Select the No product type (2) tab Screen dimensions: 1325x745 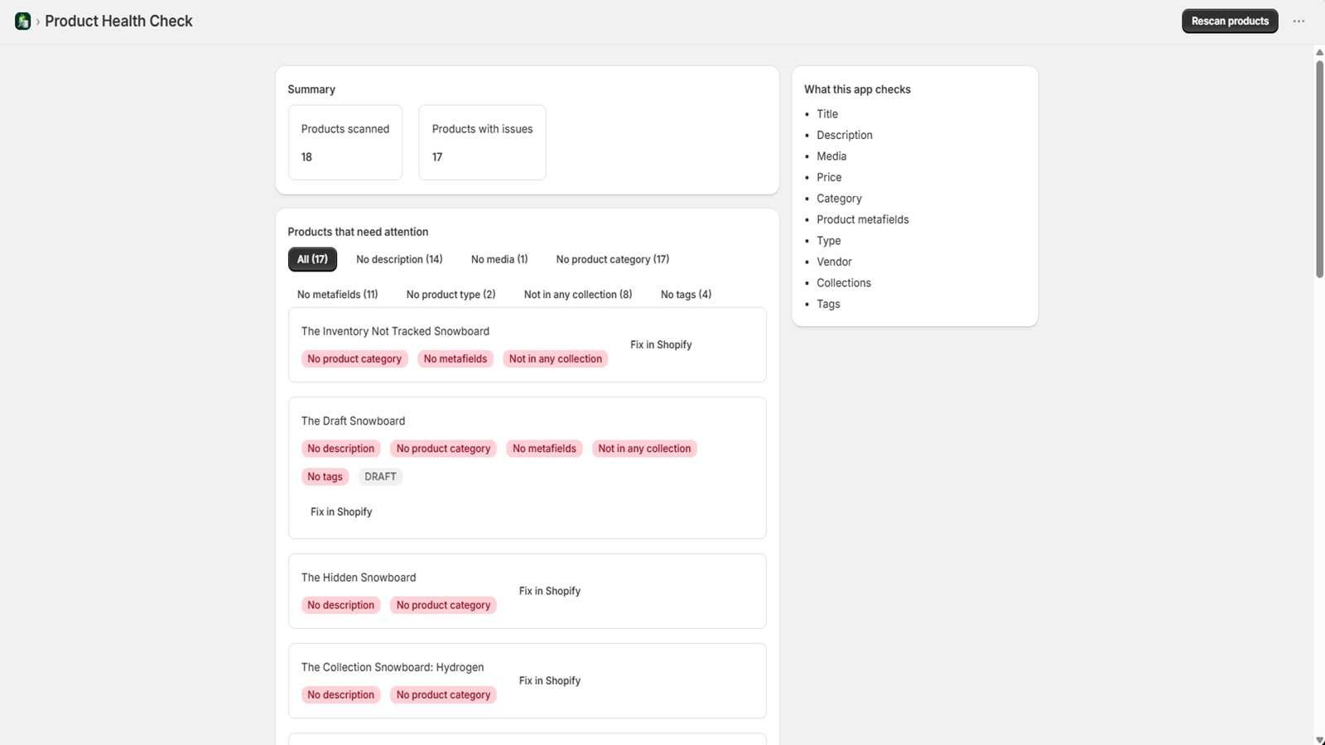[451, 295]
